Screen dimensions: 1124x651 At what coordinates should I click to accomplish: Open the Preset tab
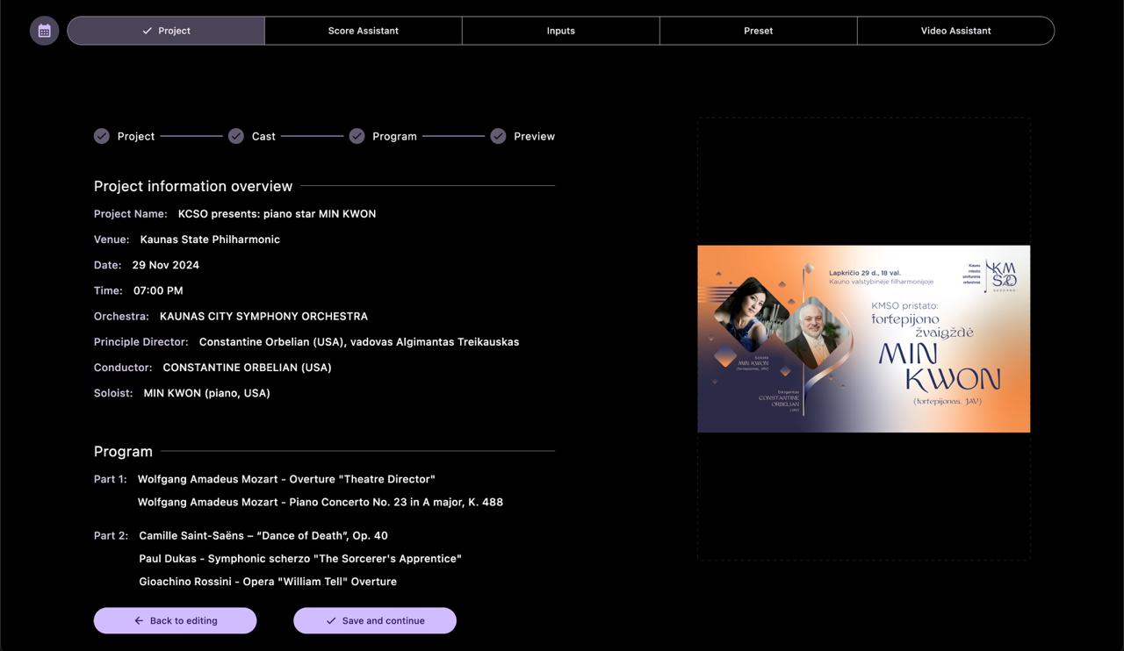758,30
